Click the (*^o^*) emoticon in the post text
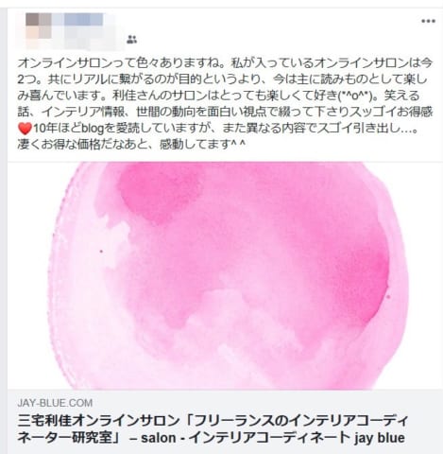443x454 pixels. coord(357,96)
